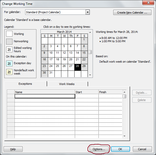Close the Change Working Time window

pyautogui.click(x=148, y=3)
